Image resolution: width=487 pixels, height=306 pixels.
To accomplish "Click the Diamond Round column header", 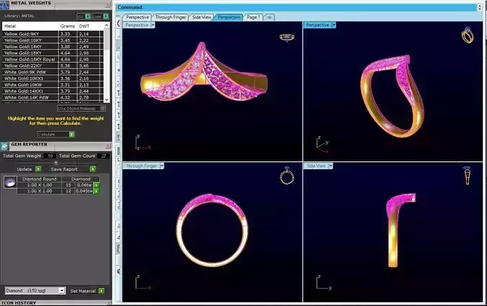I will pos(39,179).
